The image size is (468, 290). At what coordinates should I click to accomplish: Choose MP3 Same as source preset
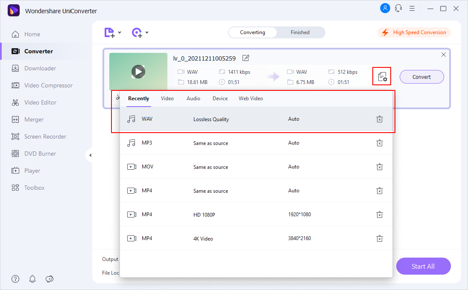(x=256, y=143)
